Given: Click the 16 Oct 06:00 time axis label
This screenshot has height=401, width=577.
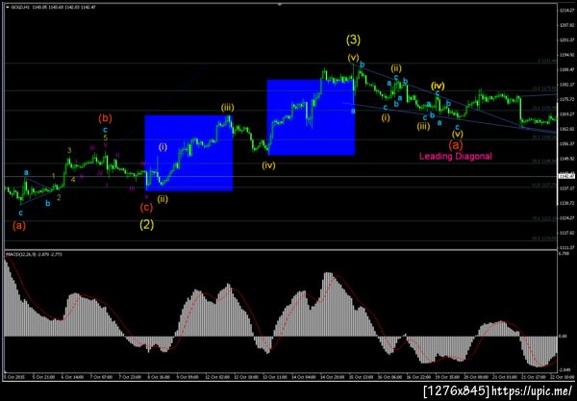Looking at the screenshot, I should pos(389,377).
